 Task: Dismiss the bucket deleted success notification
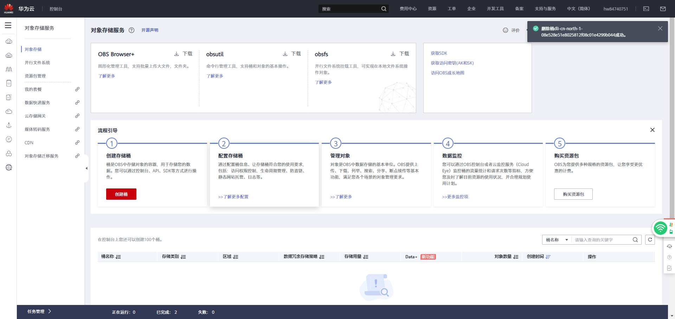click(660, 28)
